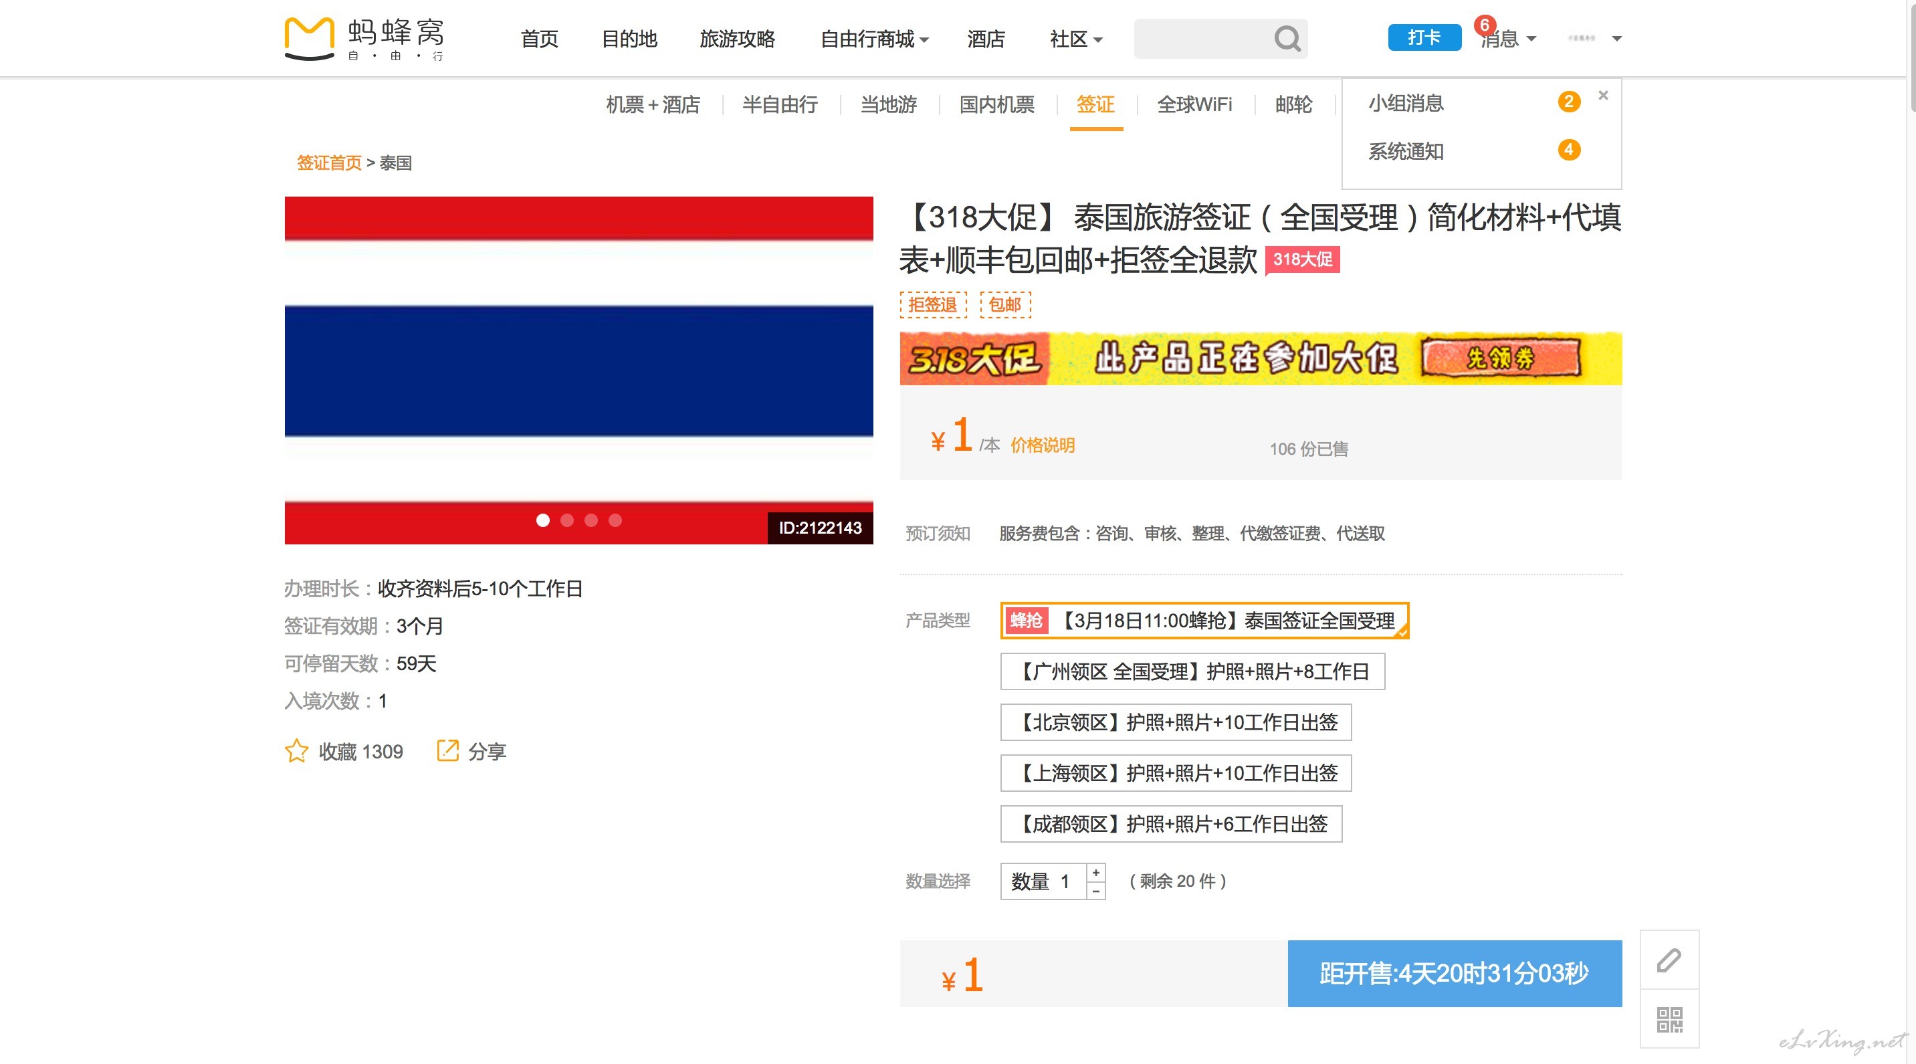This screenshot has height=1064, width=1916.
Task: Click the share icon
Action: [447, 750]
